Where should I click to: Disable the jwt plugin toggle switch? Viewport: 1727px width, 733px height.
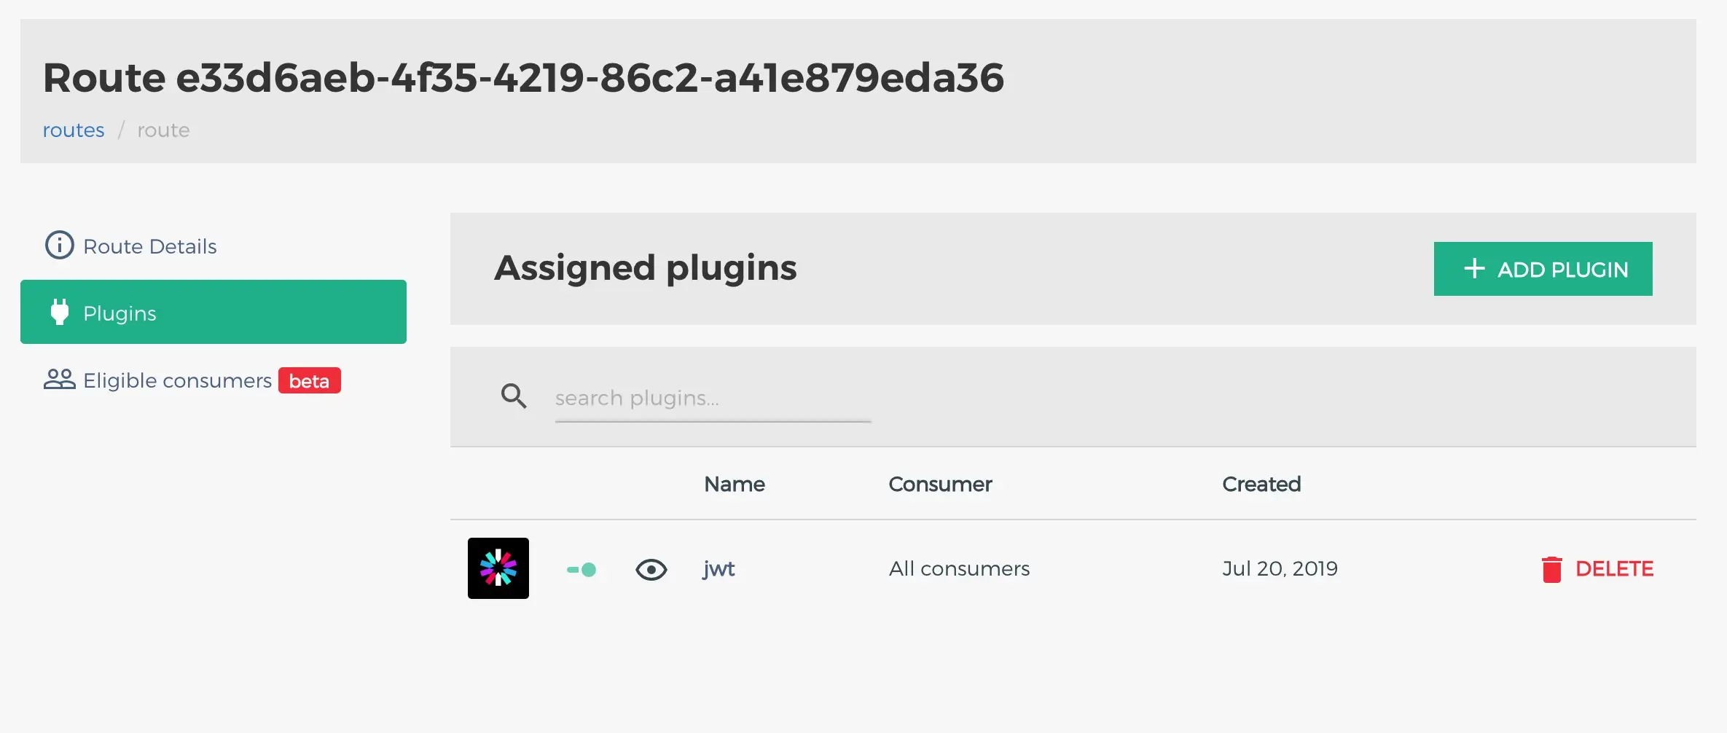[x=581, y=570]
